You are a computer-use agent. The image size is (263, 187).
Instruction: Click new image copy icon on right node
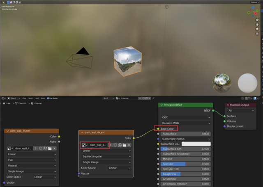click(120, 145)
